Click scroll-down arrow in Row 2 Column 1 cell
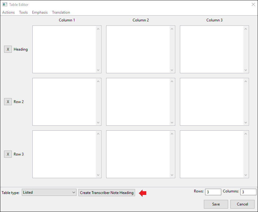Image resolution: width=258 pixels, height=212 pixels. click(x=98, y=123)
